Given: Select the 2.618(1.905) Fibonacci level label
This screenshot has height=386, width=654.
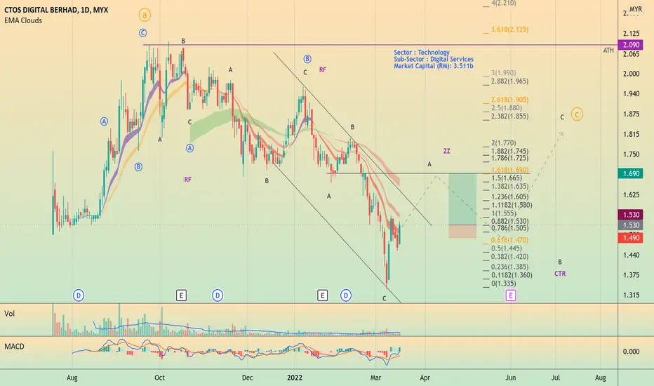Looking at the screenshot, I should point(509,100).
